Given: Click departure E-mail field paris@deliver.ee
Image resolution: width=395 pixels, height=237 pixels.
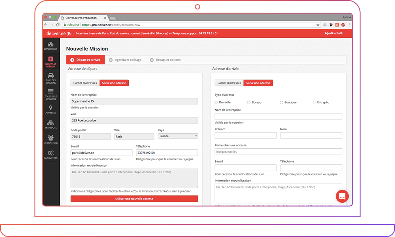Looking at the screenshot, I should pos(102,153).
